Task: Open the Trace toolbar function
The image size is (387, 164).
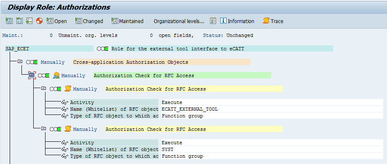Action: pyautogui.click(x=273, y=21)
